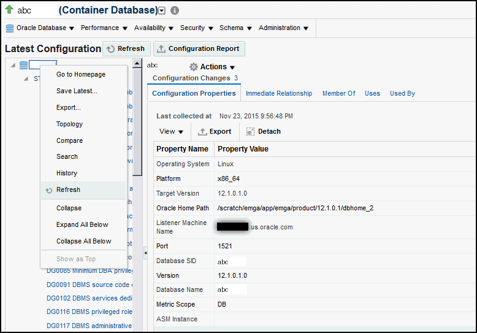Click the Platform value x86_64
The height and width of the screenshot is (333, 477).
(229, 178)
